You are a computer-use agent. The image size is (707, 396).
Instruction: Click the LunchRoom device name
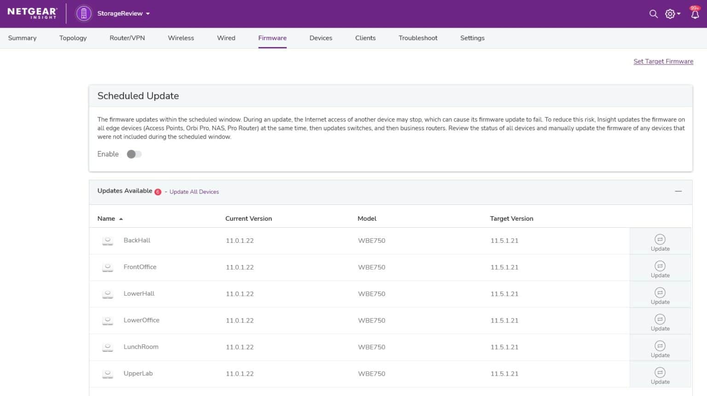141,347
